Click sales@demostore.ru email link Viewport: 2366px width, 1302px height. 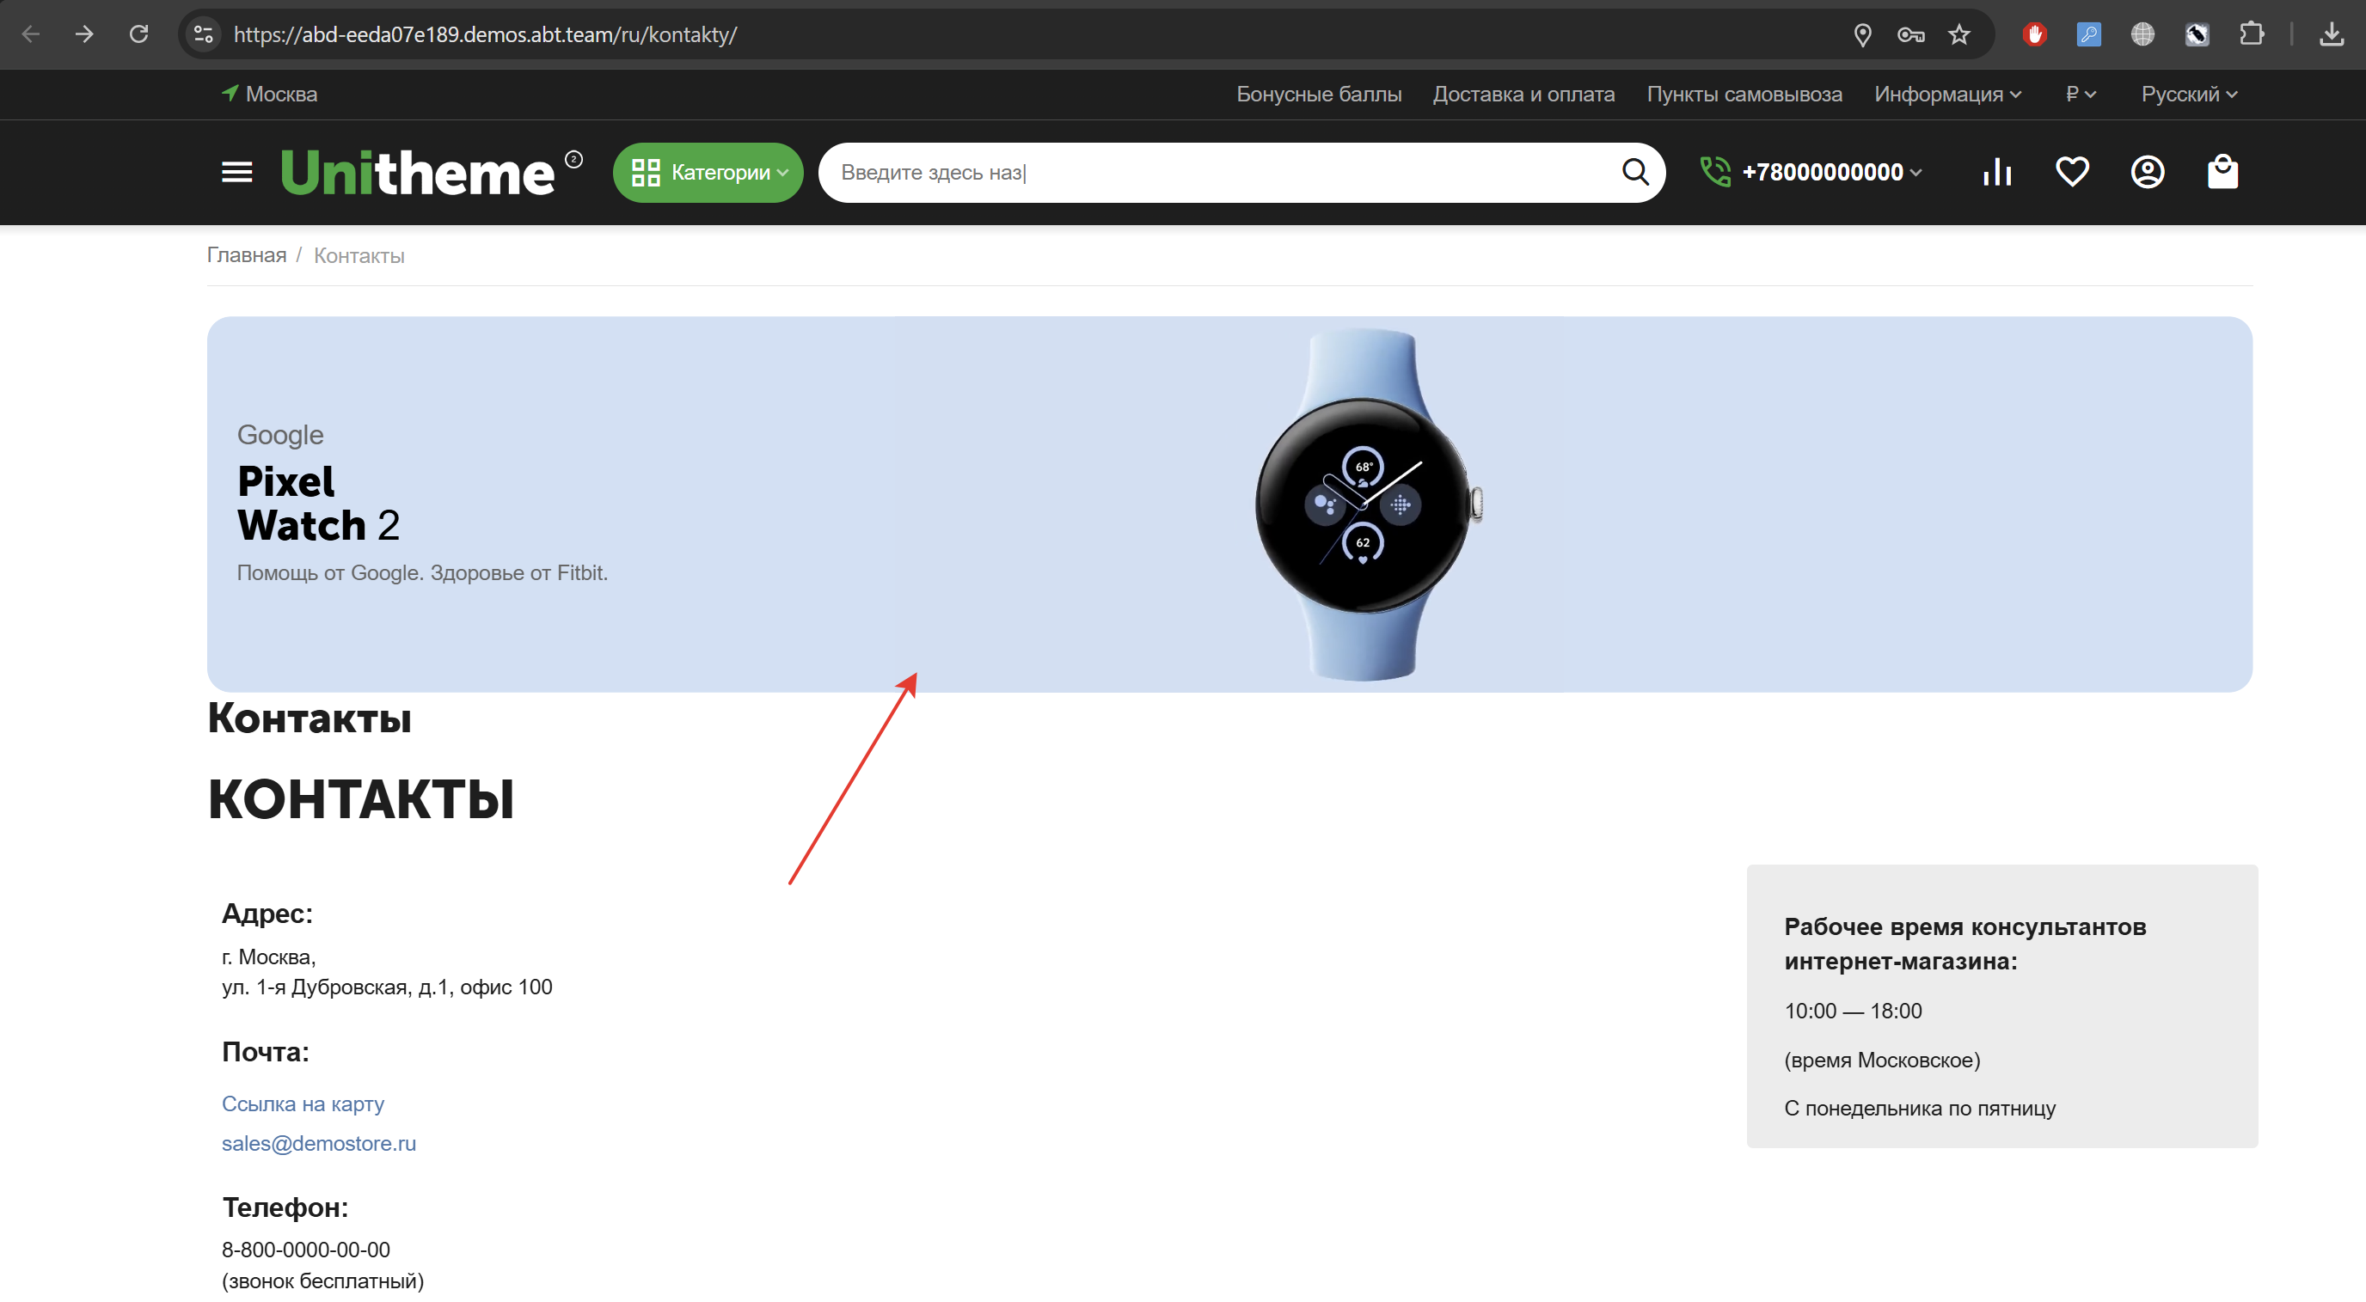(319, 1143)
